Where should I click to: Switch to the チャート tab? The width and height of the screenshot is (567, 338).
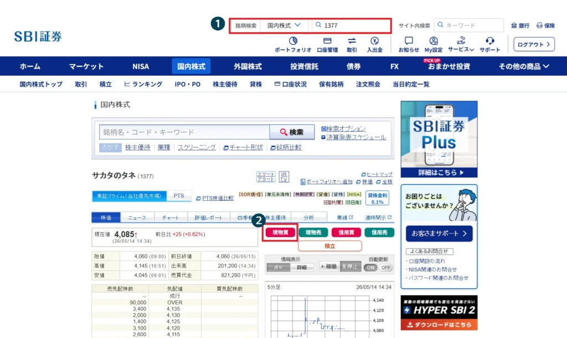(x=171, y=217)
